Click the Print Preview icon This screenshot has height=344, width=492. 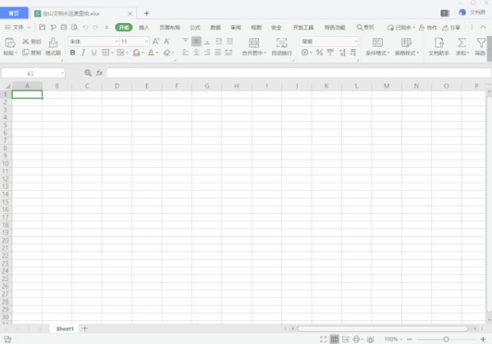click(x=75, y=27)
